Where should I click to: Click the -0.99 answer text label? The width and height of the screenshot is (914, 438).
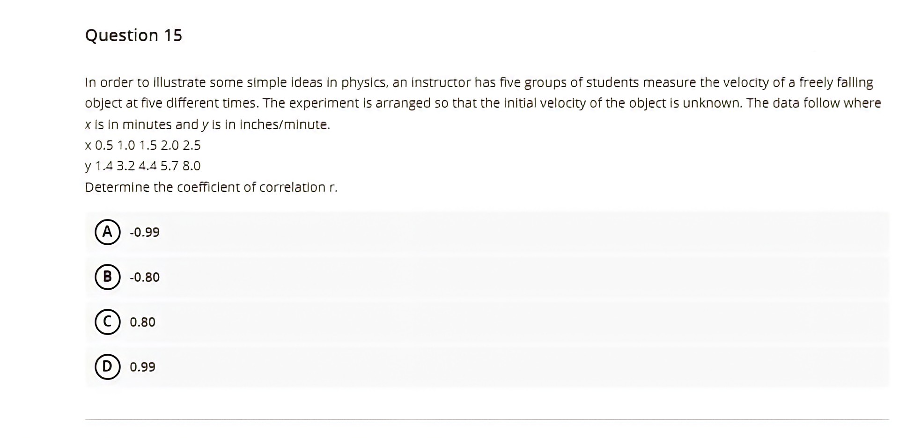(x=144, y=232)
